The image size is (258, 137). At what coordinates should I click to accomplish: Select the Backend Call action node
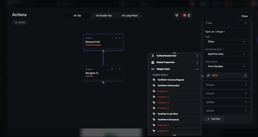(x=103, y=42)
